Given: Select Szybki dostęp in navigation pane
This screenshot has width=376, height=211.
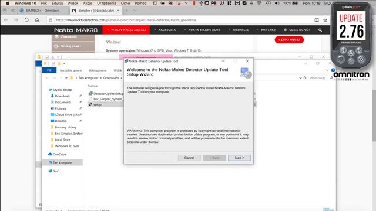Looking at the screenshot, I should (62, 90).
